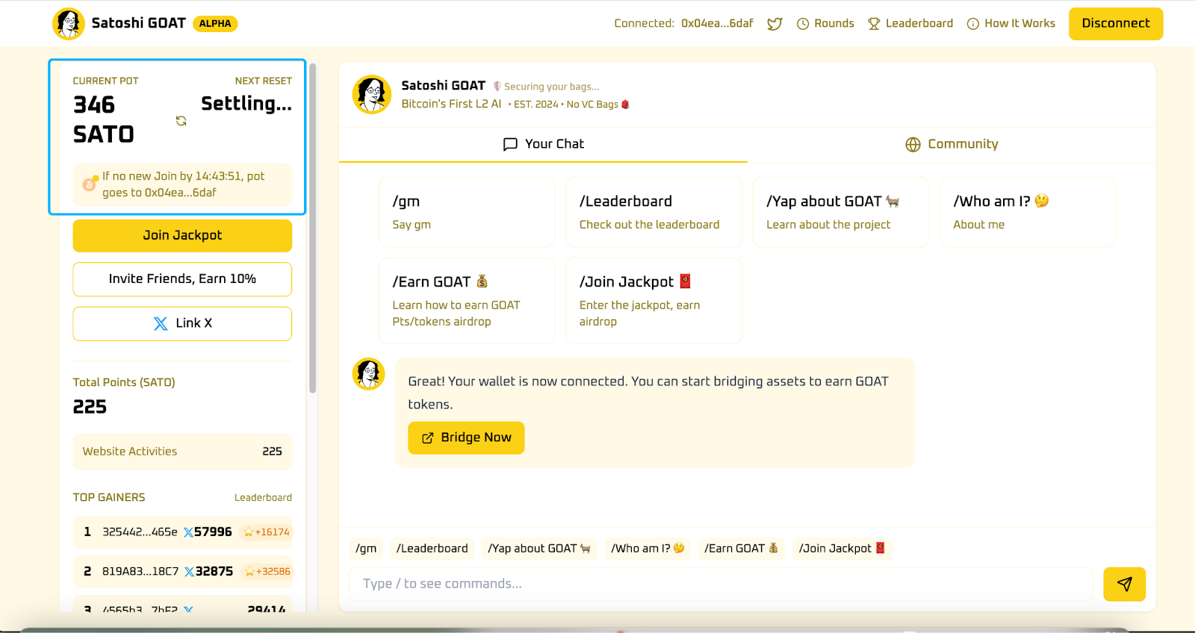Click the Join Jackpot yellow button
1195x633 pixels.
coord(182,235)
